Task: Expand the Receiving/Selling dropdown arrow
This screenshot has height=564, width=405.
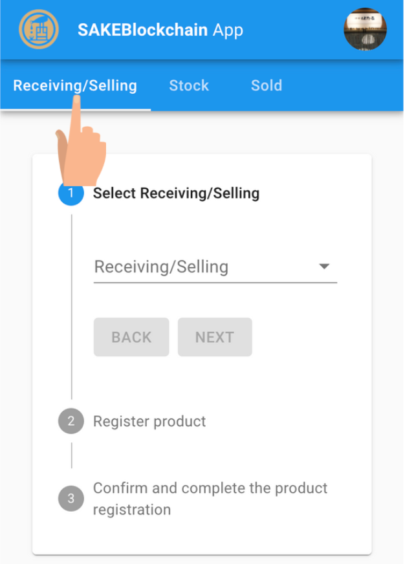Action: pyautogui.click(x=324, y=266)
